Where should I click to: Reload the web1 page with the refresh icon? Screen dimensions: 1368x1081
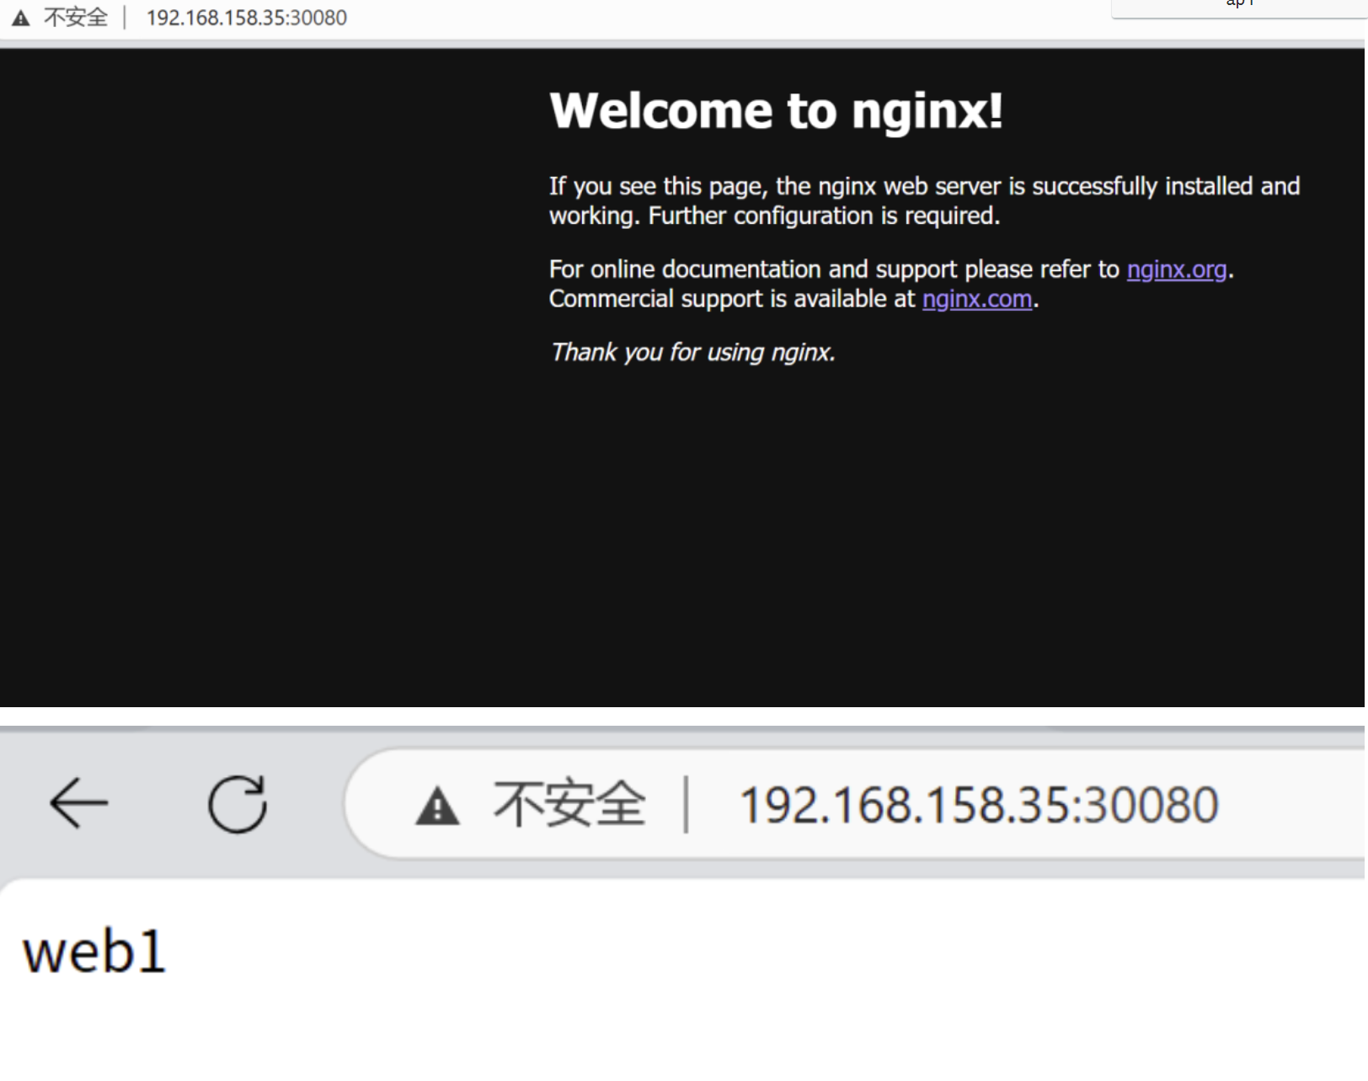[x=238, y=803]
